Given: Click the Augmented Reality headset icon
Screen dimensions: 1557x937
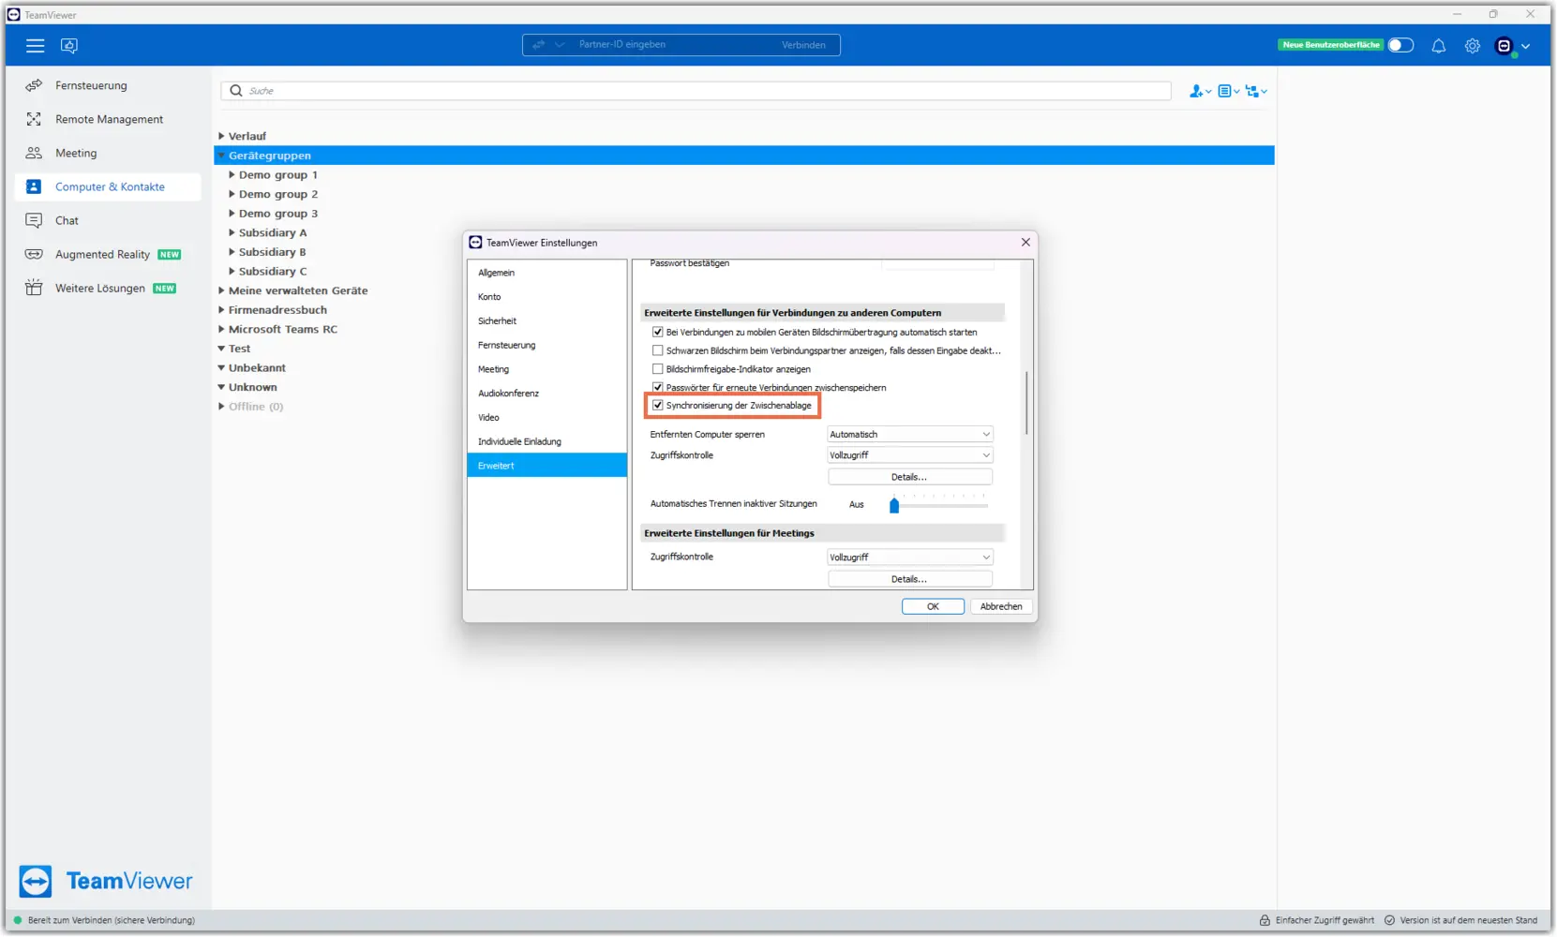Looking at the screenshot, I should (x=34, y=254).
